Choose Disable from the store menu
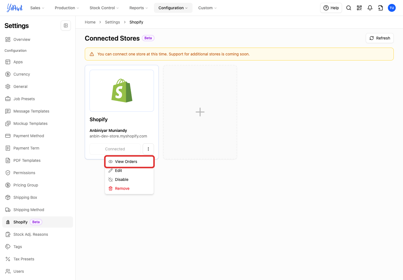403x280 pixels. (129, 179)
